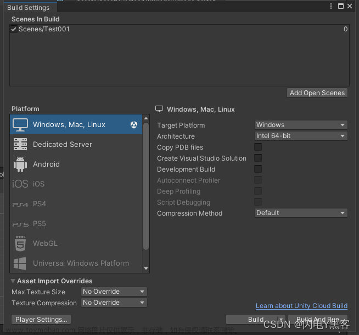Toggle Script Debugging checkbox
Image resolution: width=359 pixels, height=335 pixels.
(258, 202)
